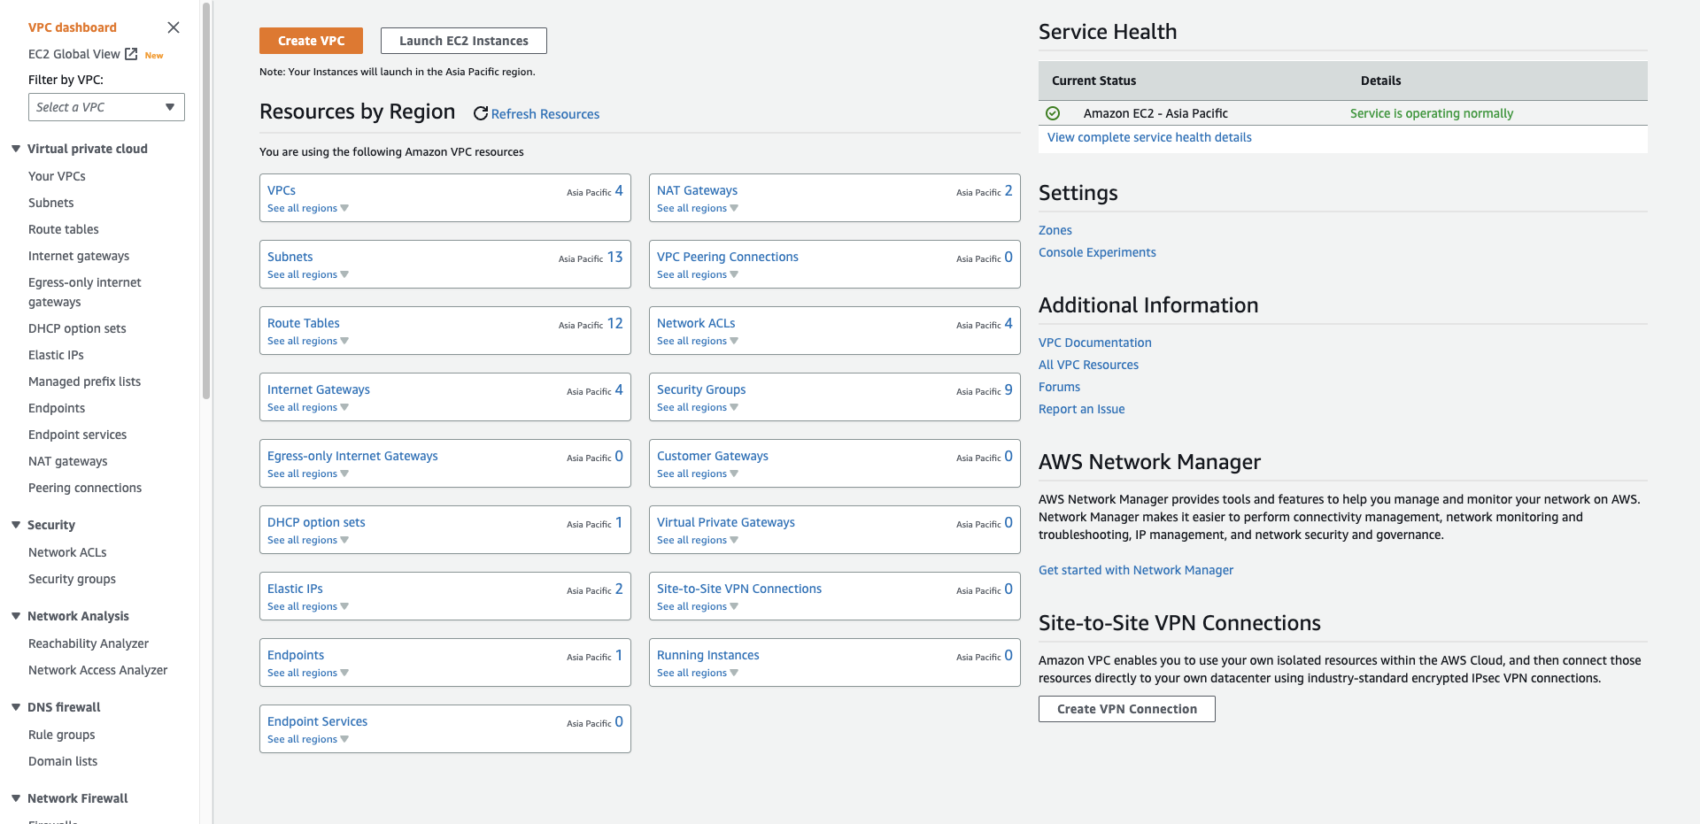The height and width of the screenshot is (824, 1700).
Task: Open the Forums link
Action: click(1059, 387)
